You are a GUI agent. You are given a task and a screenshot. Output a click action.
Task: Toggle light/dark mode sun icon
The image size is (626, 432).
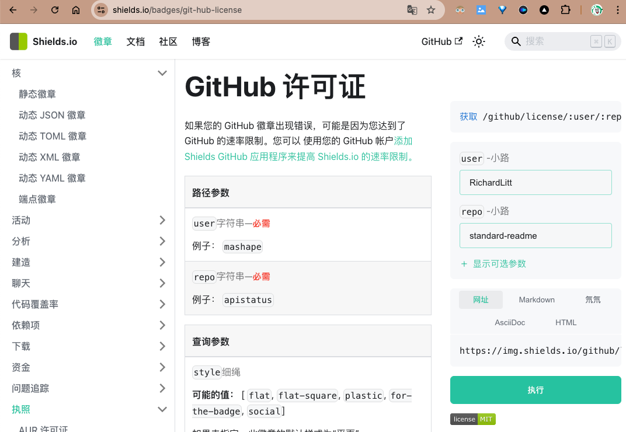click(479, 41)
